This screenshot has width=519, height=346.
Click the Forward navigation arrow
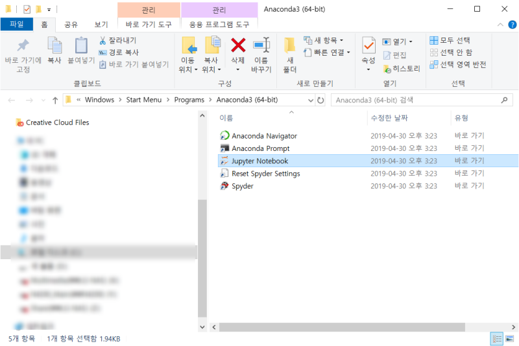point(29,100)
